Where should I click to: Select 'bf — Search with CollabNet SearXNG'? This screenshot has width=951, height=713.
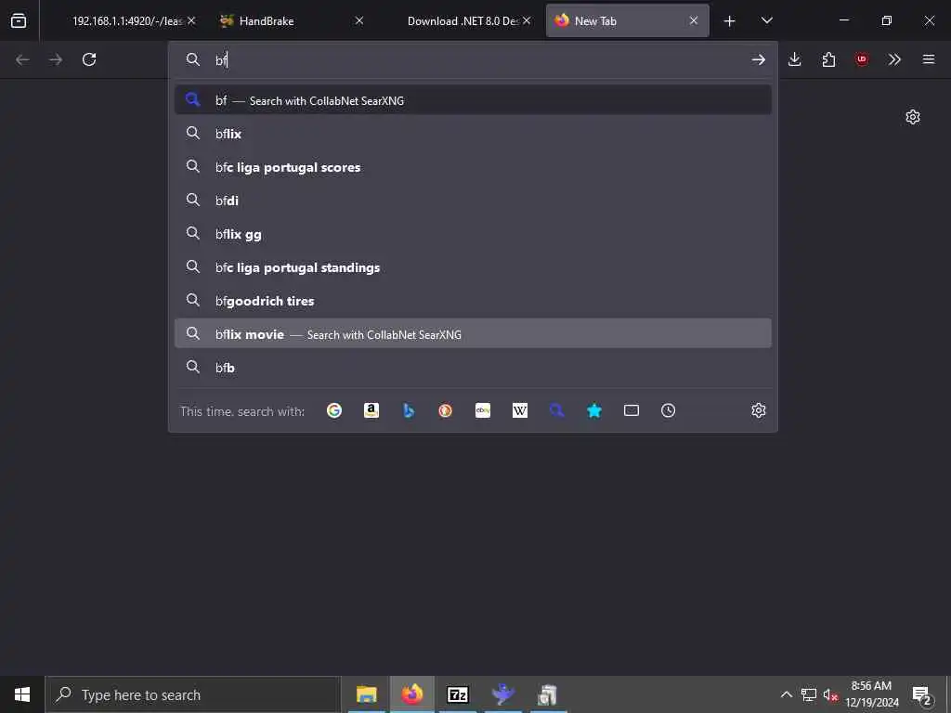pyautogui.click(x=473, y=100)
